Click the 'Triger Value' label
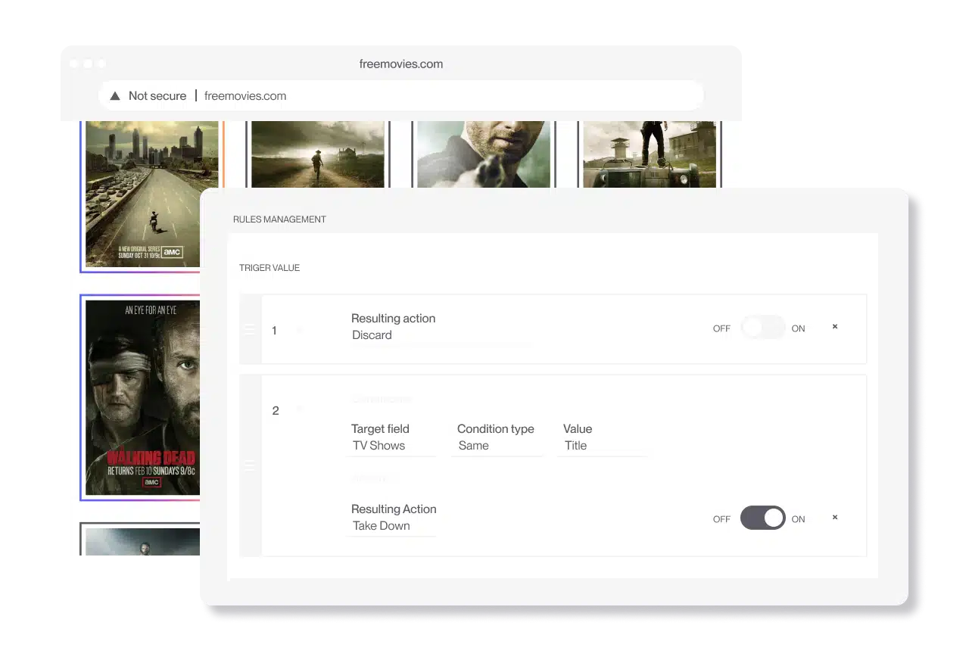969x666 pixels. pyautogui.click(x=270, y=268)
